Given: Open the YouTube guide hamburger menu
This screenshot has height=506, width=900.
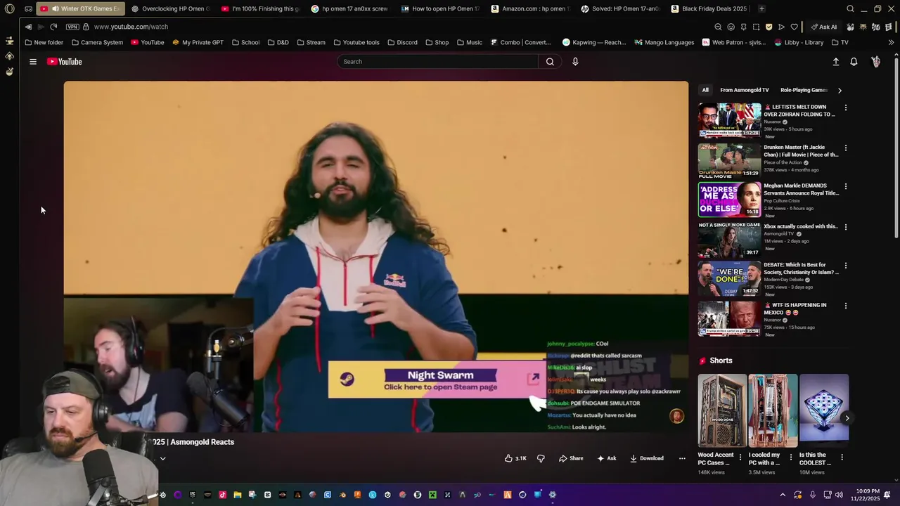Looking at the screenshot, I should 33,62.
